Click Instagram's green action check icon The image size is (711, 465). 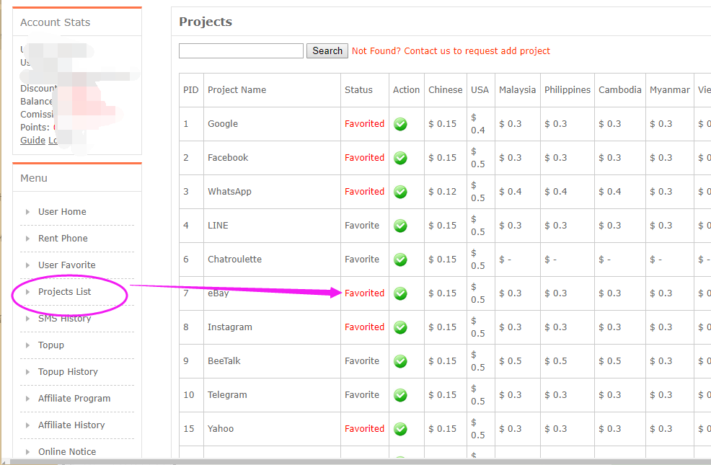click(400, 327)
